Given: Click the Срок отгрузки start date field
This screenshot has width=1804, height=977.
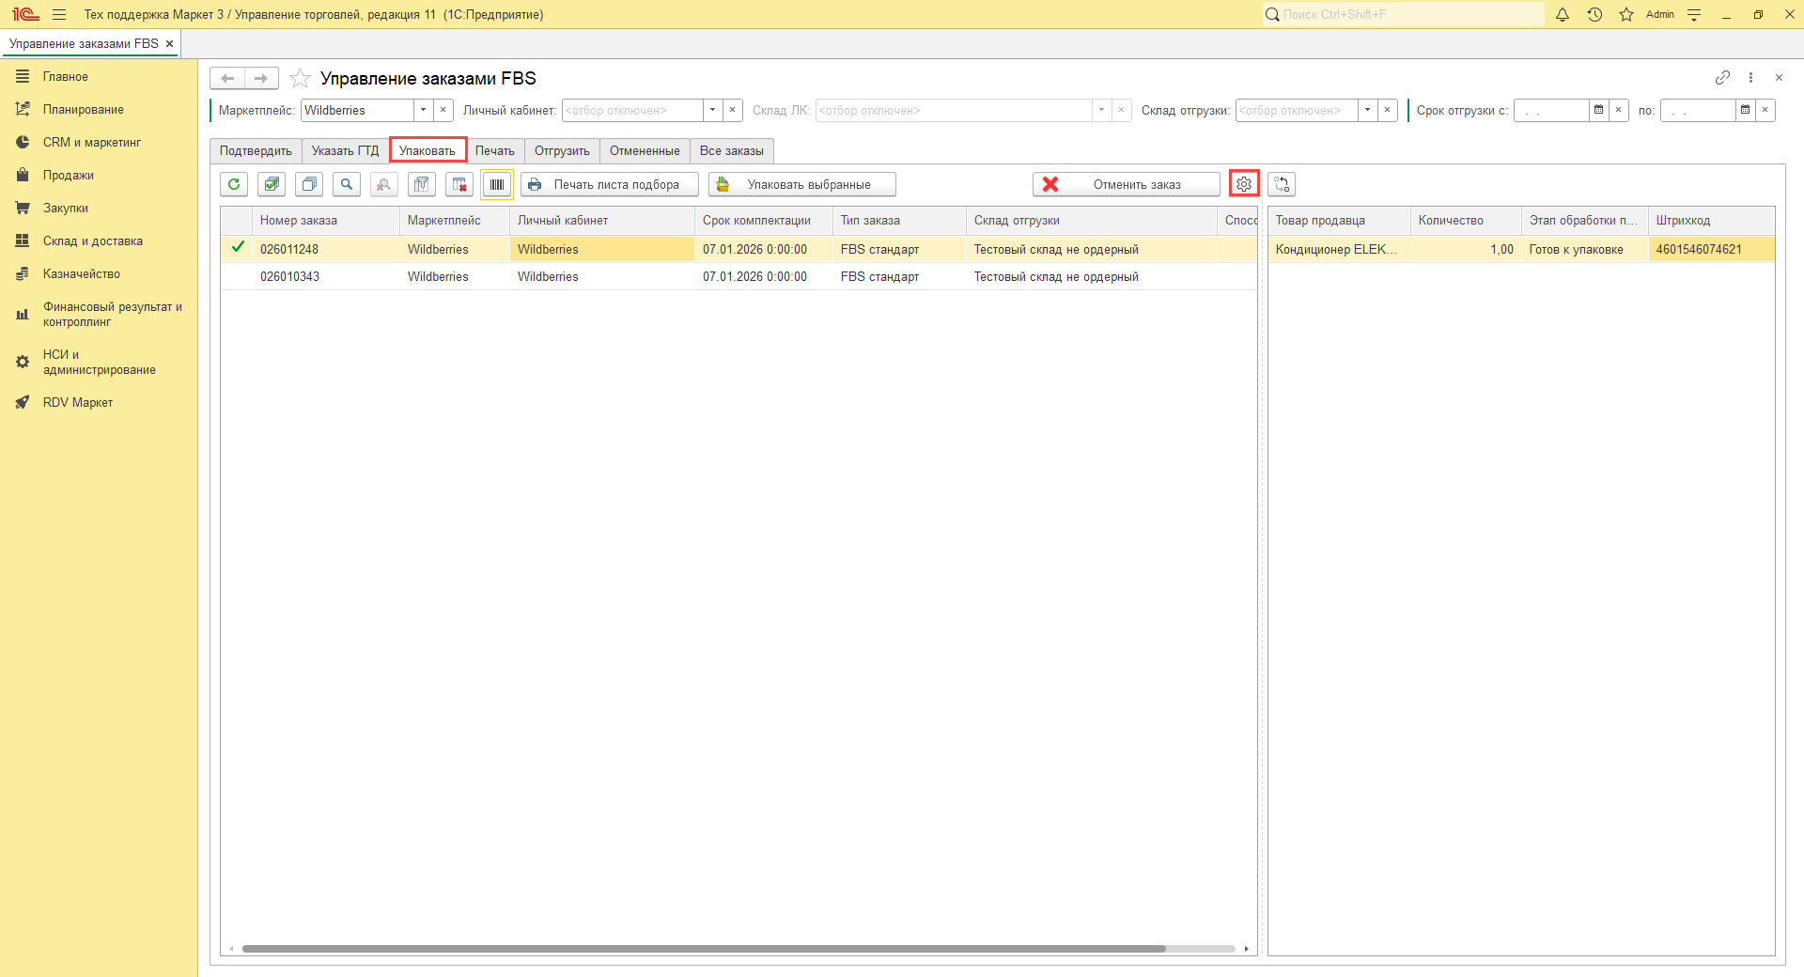Looking at the screenshot, I should coord(1550,110).
